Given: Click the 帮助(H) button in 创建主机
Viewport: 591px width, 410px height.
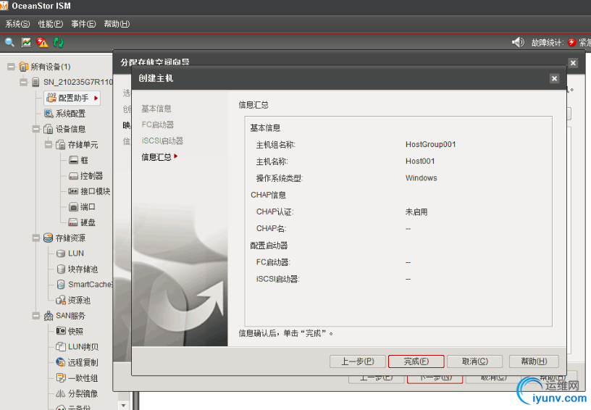Looking at the screenshot, I should (x=534, y=361).
